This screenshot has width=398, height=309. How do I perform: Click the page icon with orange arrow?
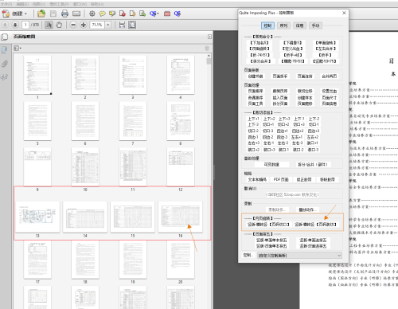(x=132, y=14)
